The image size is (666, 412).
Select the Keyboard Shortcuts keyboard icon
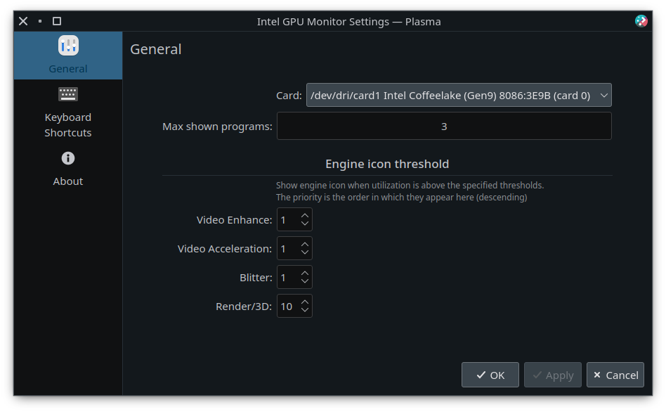coord(68,94)
